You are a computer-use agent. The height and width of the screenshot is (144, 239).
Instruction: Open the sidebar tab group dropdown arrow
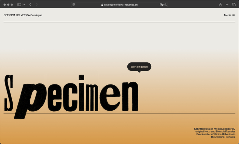click(24, 5)
